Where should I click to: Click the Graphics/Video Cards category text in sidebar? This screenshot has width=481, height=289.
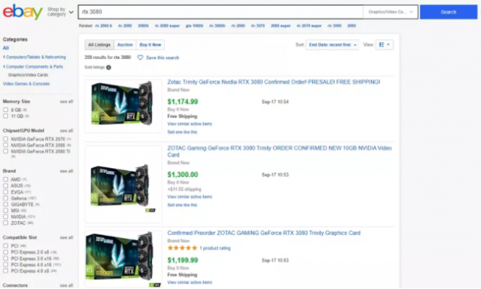pyautogui.click(x=28, y=75)
